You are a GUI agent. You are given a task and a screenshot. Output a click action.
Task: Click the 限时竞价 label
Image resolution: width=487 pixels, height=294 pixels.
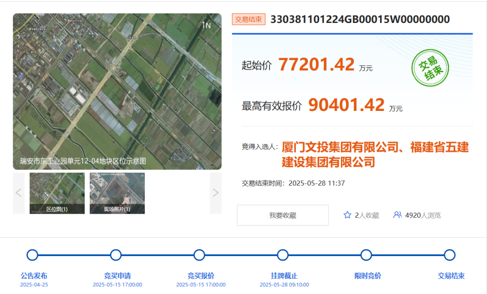coord(368,276)
